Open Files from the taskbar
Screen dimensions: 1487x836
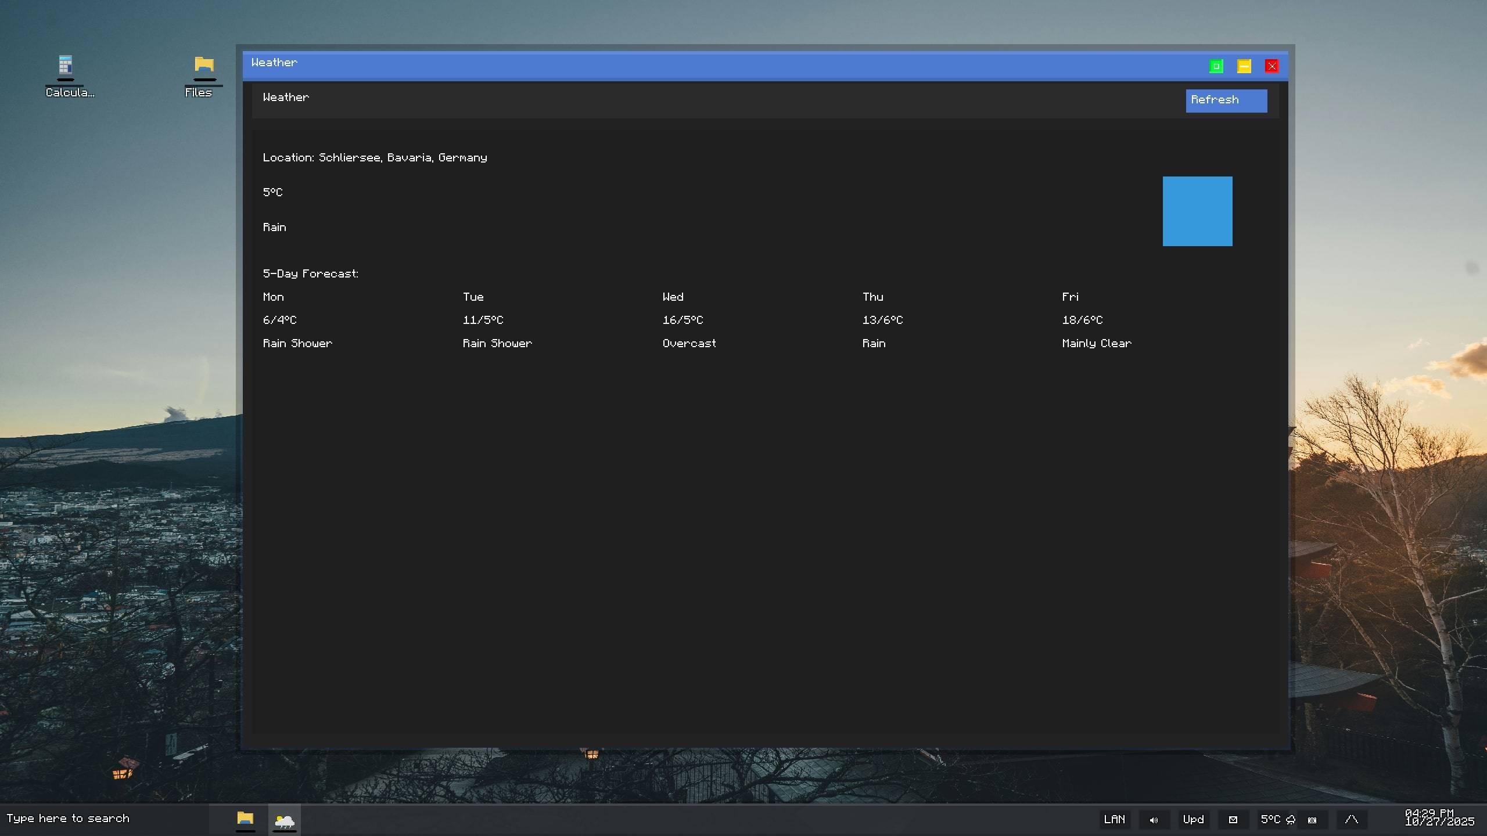[245, 819]
